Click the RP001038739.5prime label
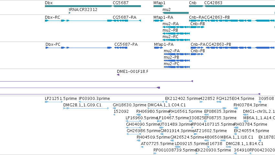Screen dimensions: 275x155 coord(175,150)
